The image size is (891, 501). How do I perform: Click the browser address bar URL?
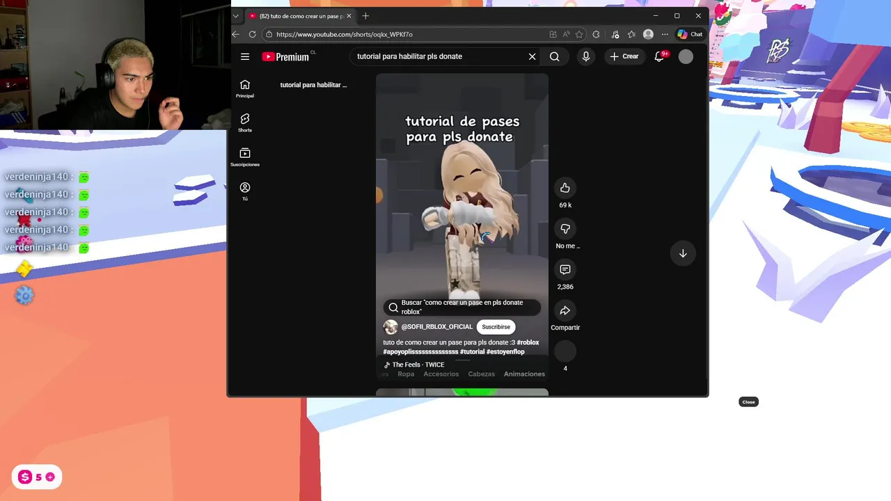coord(345,34)
